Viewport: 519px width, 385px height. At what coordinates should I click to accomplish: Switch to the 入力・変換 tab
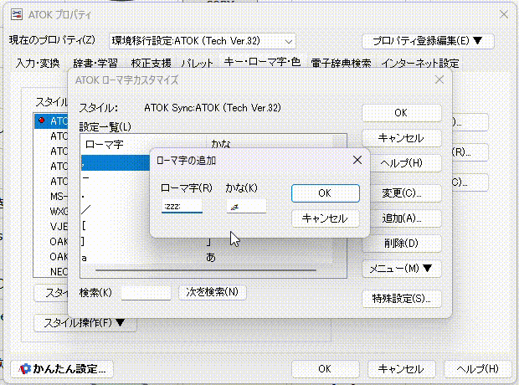point(38,63)
